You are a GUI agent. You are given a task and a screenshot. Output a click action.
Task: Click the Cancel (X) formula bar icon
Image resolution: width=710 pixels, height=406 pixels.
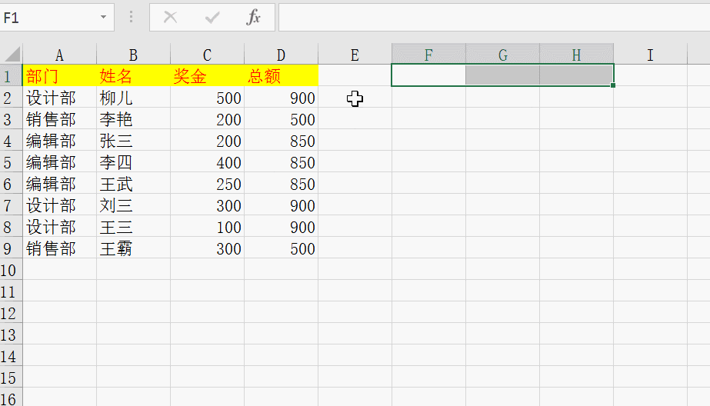click(170, 17)
